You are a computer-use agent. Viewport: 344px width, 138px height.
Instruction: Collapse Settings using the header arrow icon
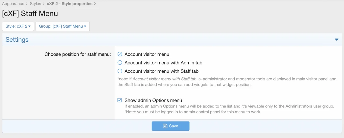[x=336, y=40]
